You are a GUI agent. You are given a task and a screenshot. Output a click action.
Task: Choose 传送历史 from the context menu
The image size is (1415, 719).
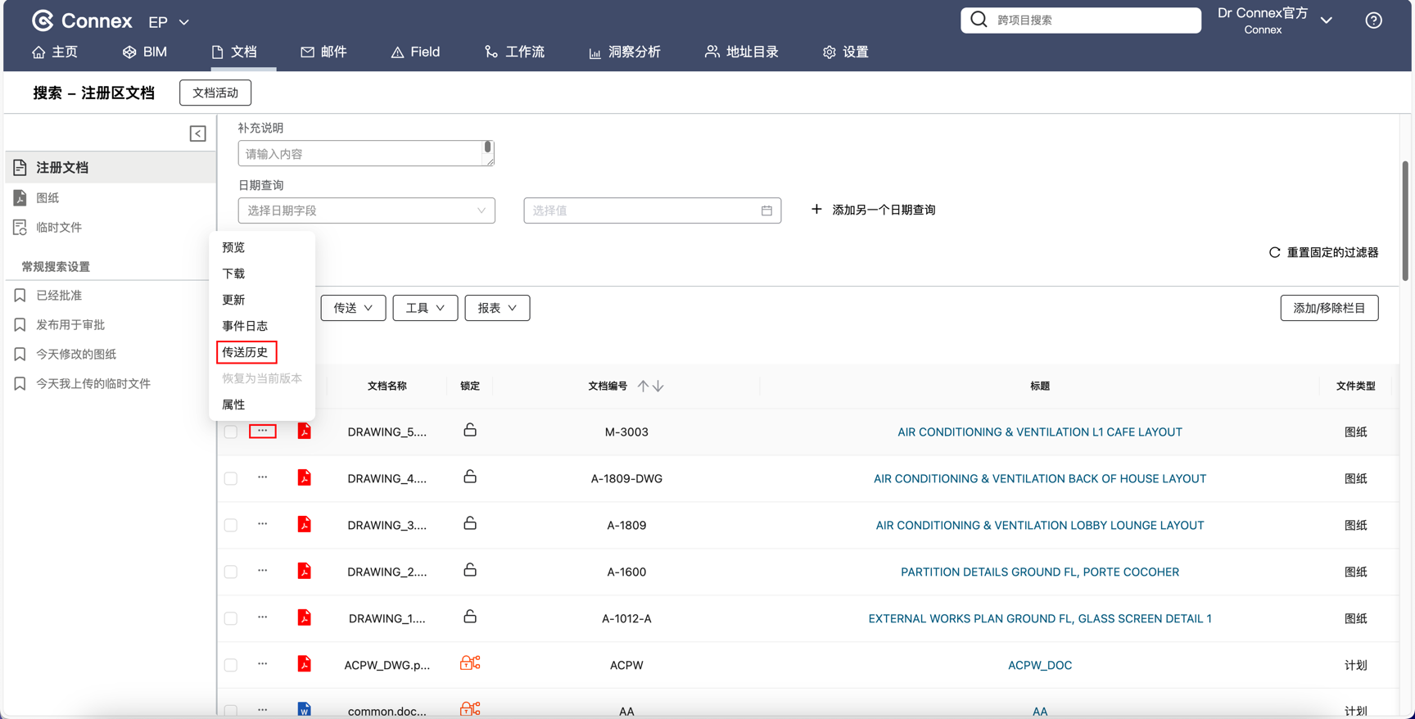246,352
